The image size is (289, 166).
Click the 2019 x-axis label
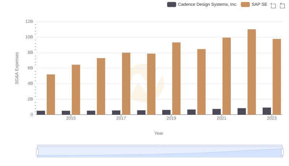(171, 118)
